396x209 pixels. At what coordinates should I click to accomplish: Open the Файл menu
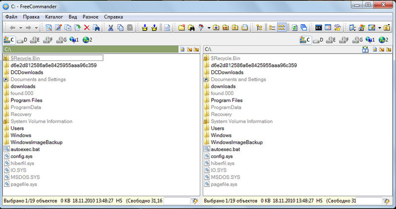11,17
